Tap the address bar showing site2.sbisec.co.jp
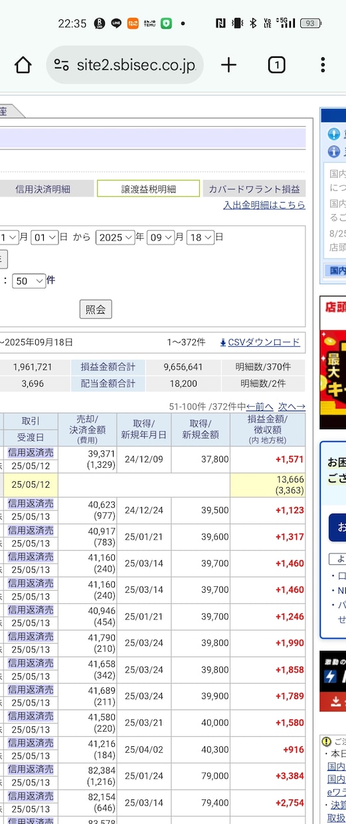 [x=125, y=65]
